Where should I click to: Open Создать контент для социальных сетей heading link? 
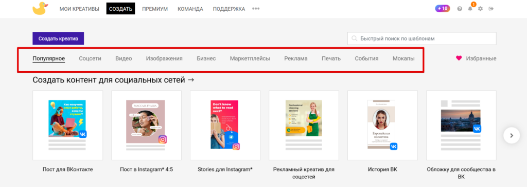coord(114,80)
